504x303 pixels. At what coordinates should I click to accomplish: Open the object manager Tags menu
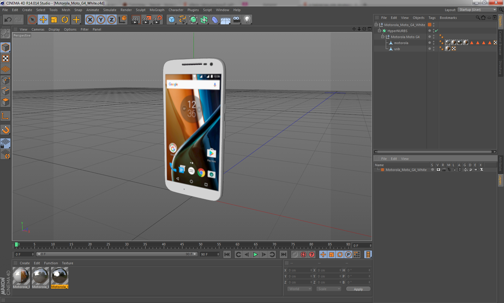point(432,18)
